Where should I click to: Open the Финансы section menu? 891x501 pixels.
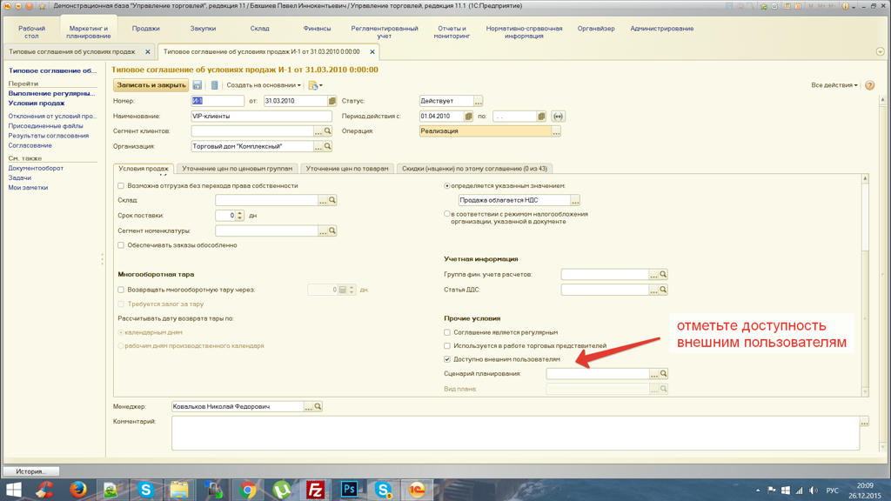pos(317,29)
